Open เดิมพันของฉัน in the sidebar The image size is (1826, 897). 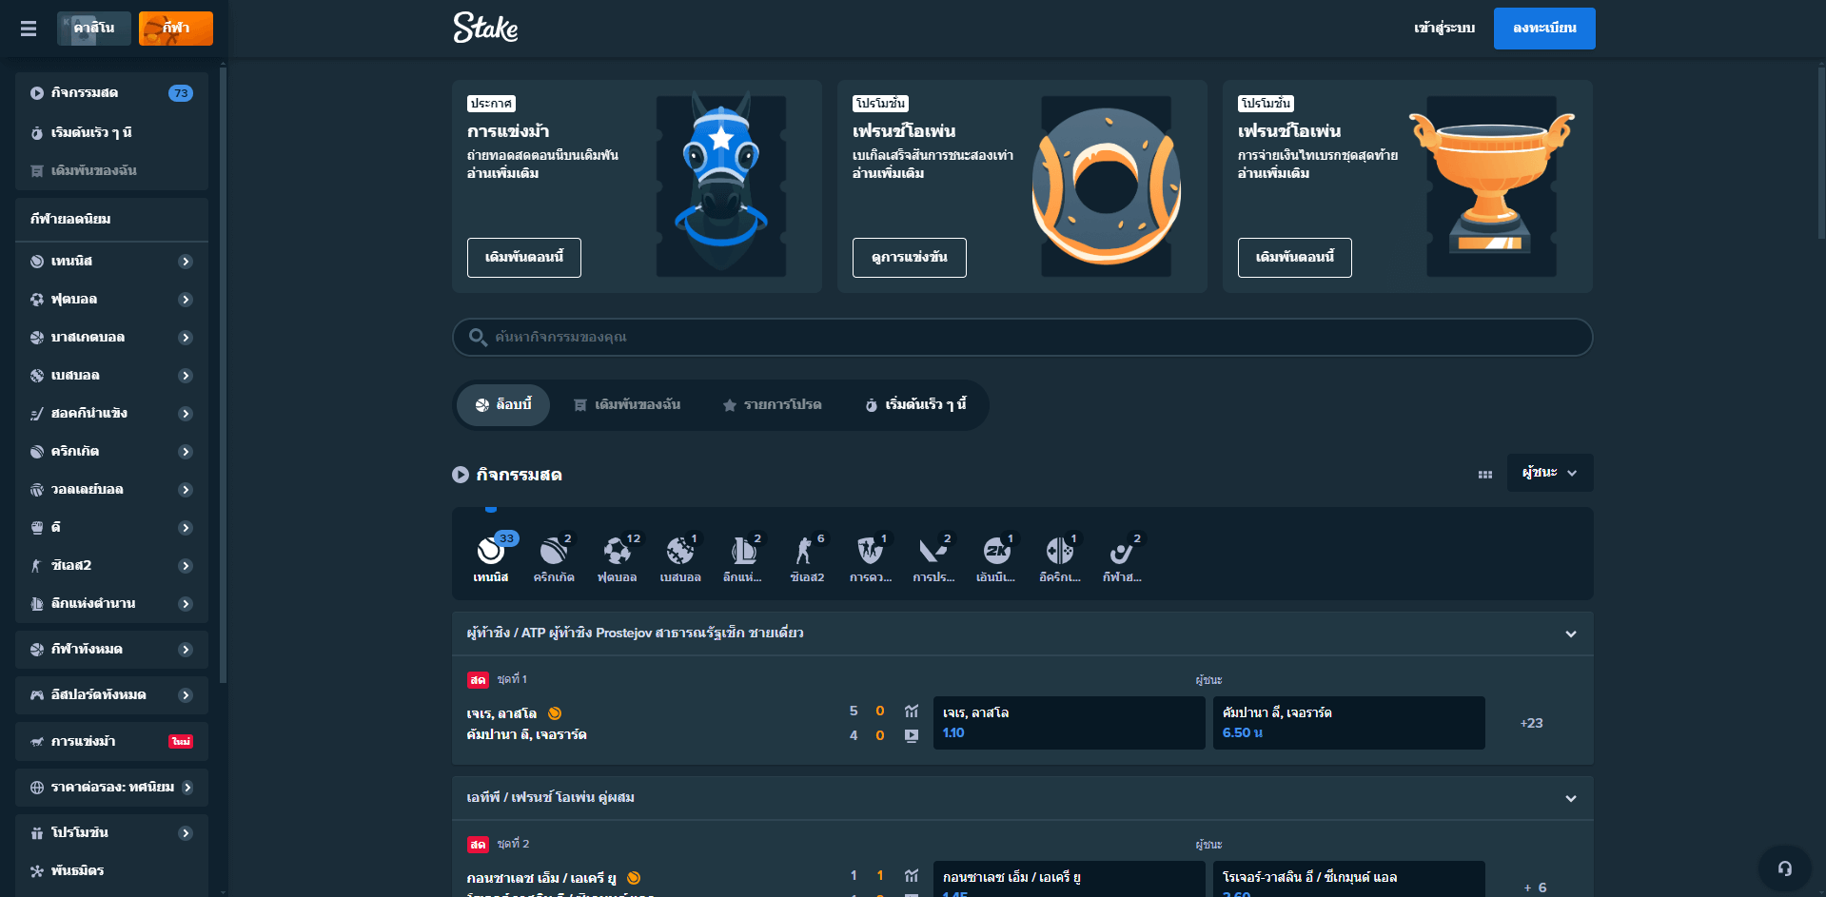111,170
